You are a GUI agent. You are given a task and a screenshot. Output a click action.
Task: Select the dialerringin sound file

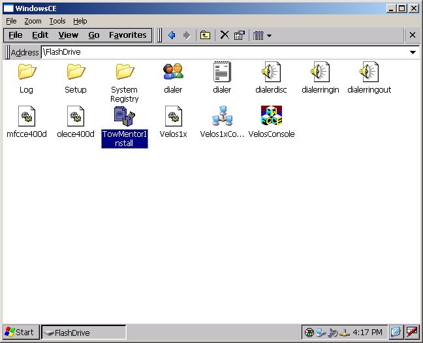point(321,78)
